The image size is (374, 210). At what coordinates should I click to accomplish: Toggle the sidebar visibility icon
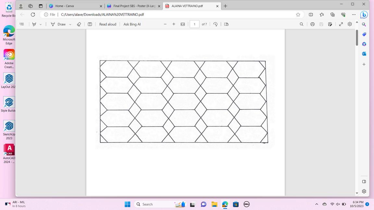[x=364, y=182]
